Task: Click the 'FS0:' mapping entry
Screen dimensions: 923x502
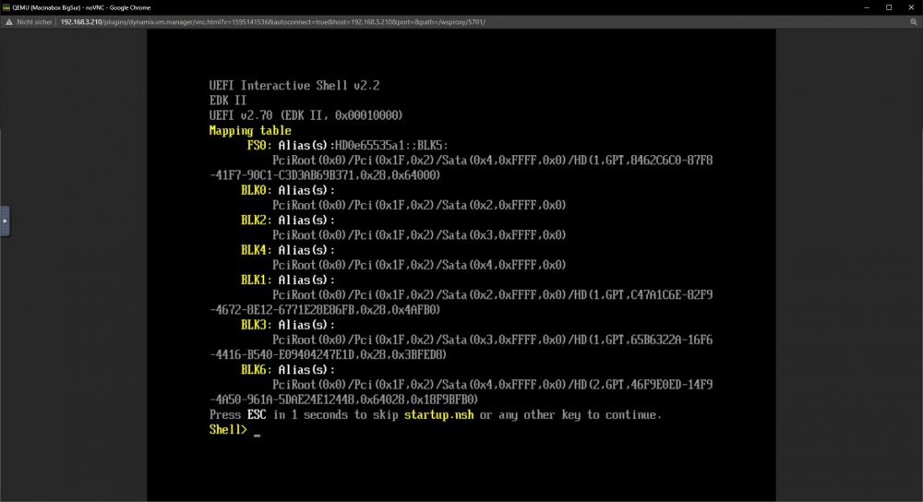Action: click(259, 146)
